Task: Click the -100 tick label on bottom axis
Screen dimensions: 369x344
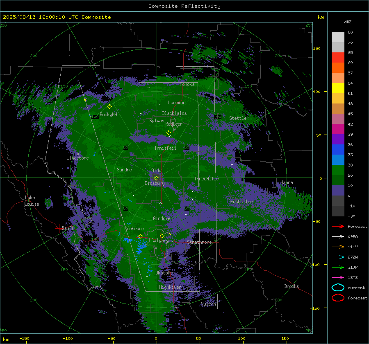Action: [x=68, y=339]
